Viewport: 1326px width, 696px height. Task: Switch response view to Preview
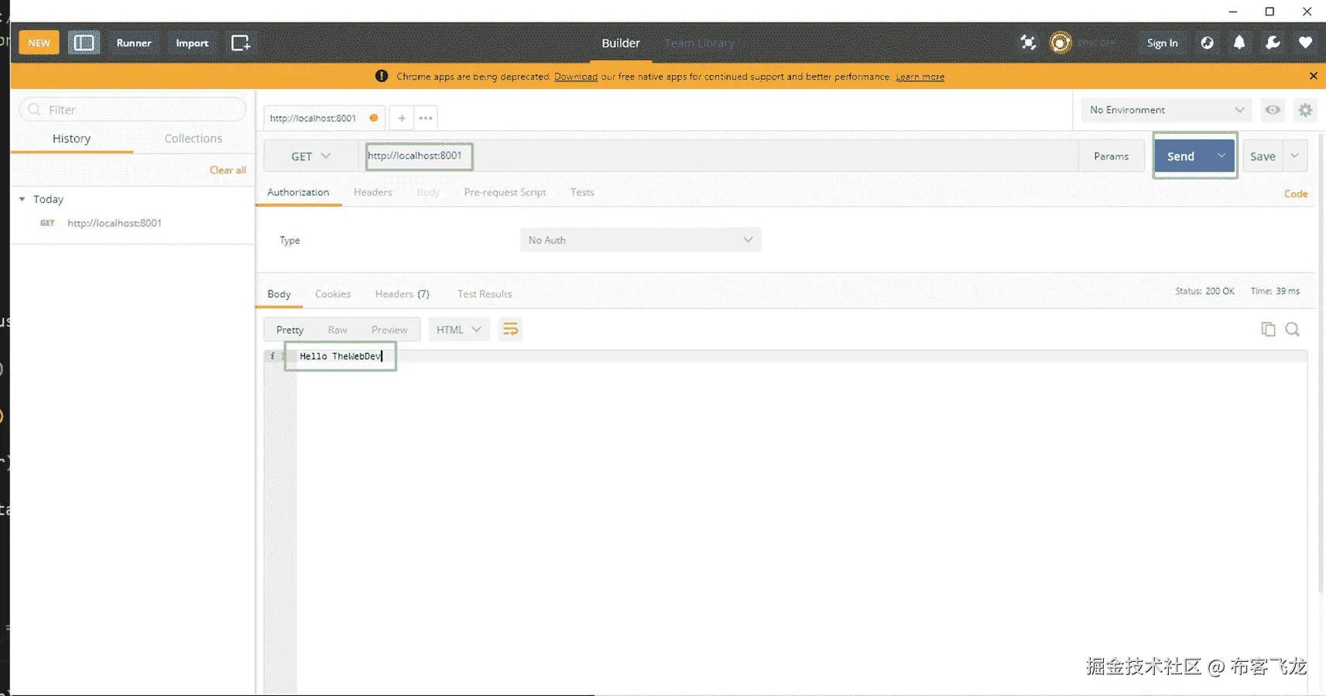(x=389, y=330)
